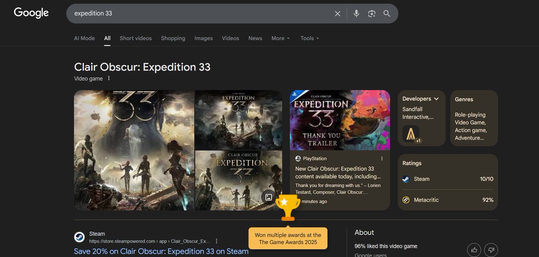Screen dimensions: 539x257
Task: Click the Clair Obscur: Expedition 33 title
Action: (142, 67)
